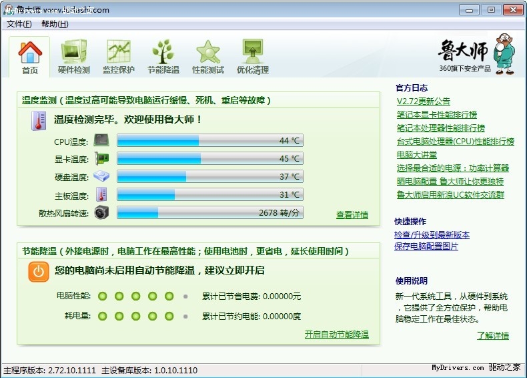Click the thermometer icon beside temperature status
This screenshot has width=527, height=378.
tap(38, 120)
